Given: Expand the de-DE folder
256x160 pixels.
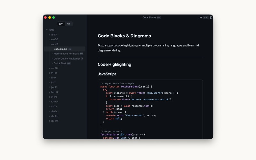Looking at the screenshot, I should point(50,39).
